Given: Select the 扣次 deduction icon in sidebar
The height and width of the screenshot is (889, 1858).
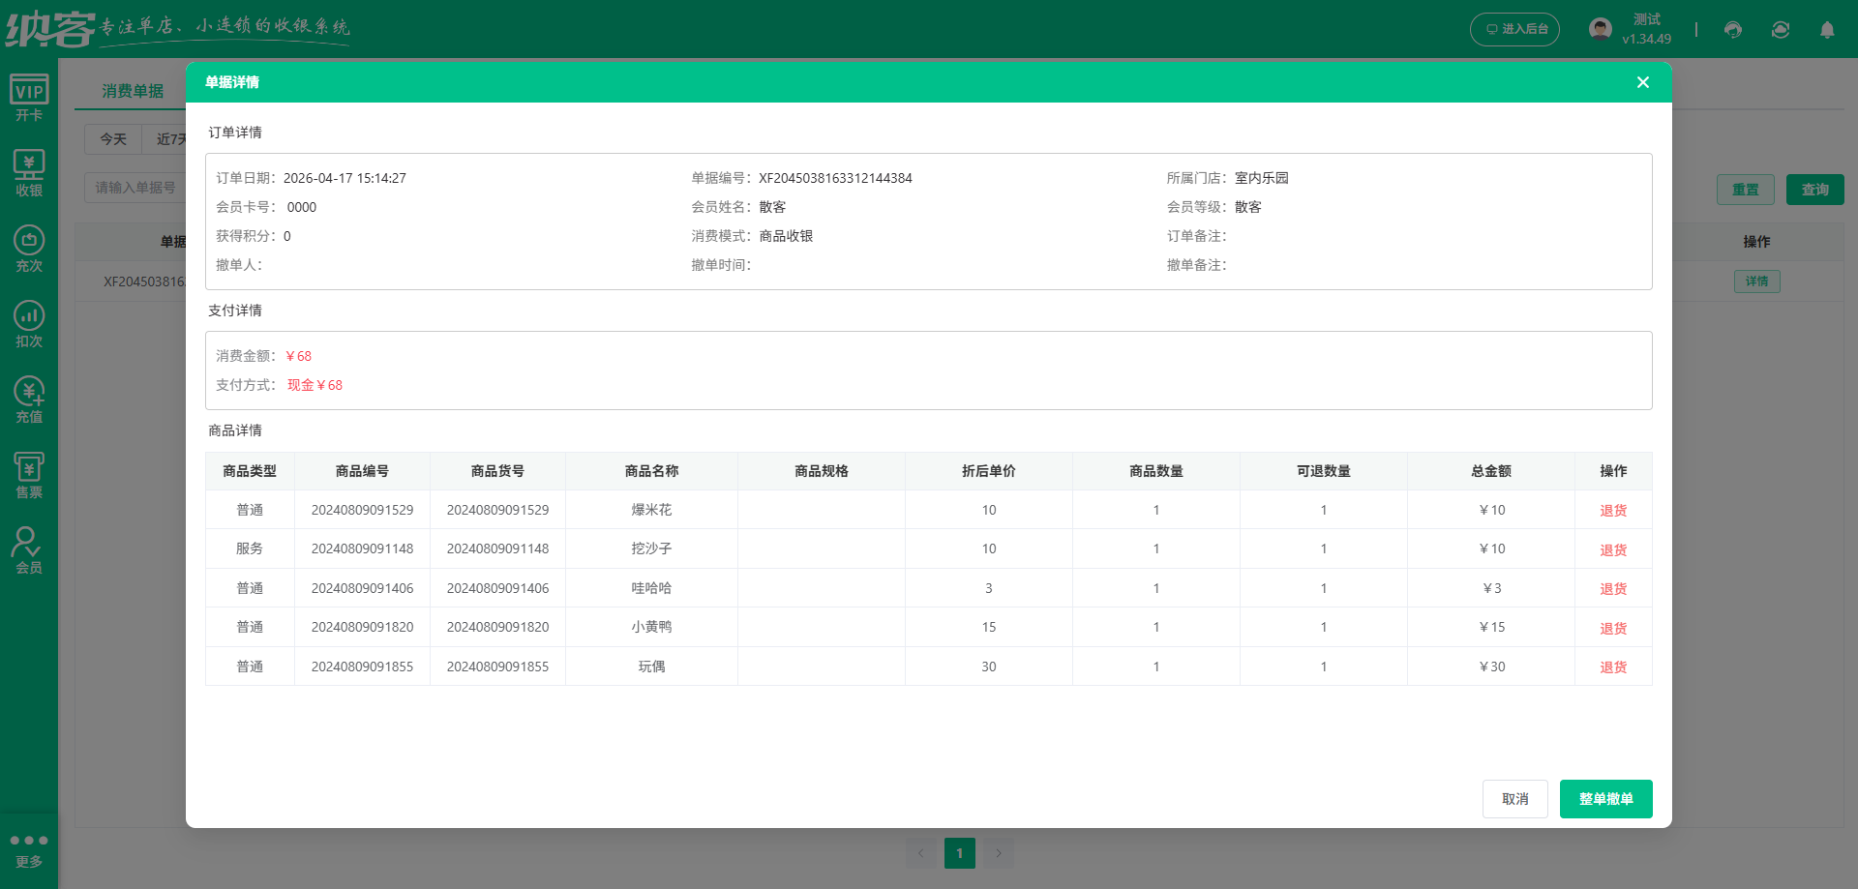Looking at the screenshot, I should pos(28,322).
